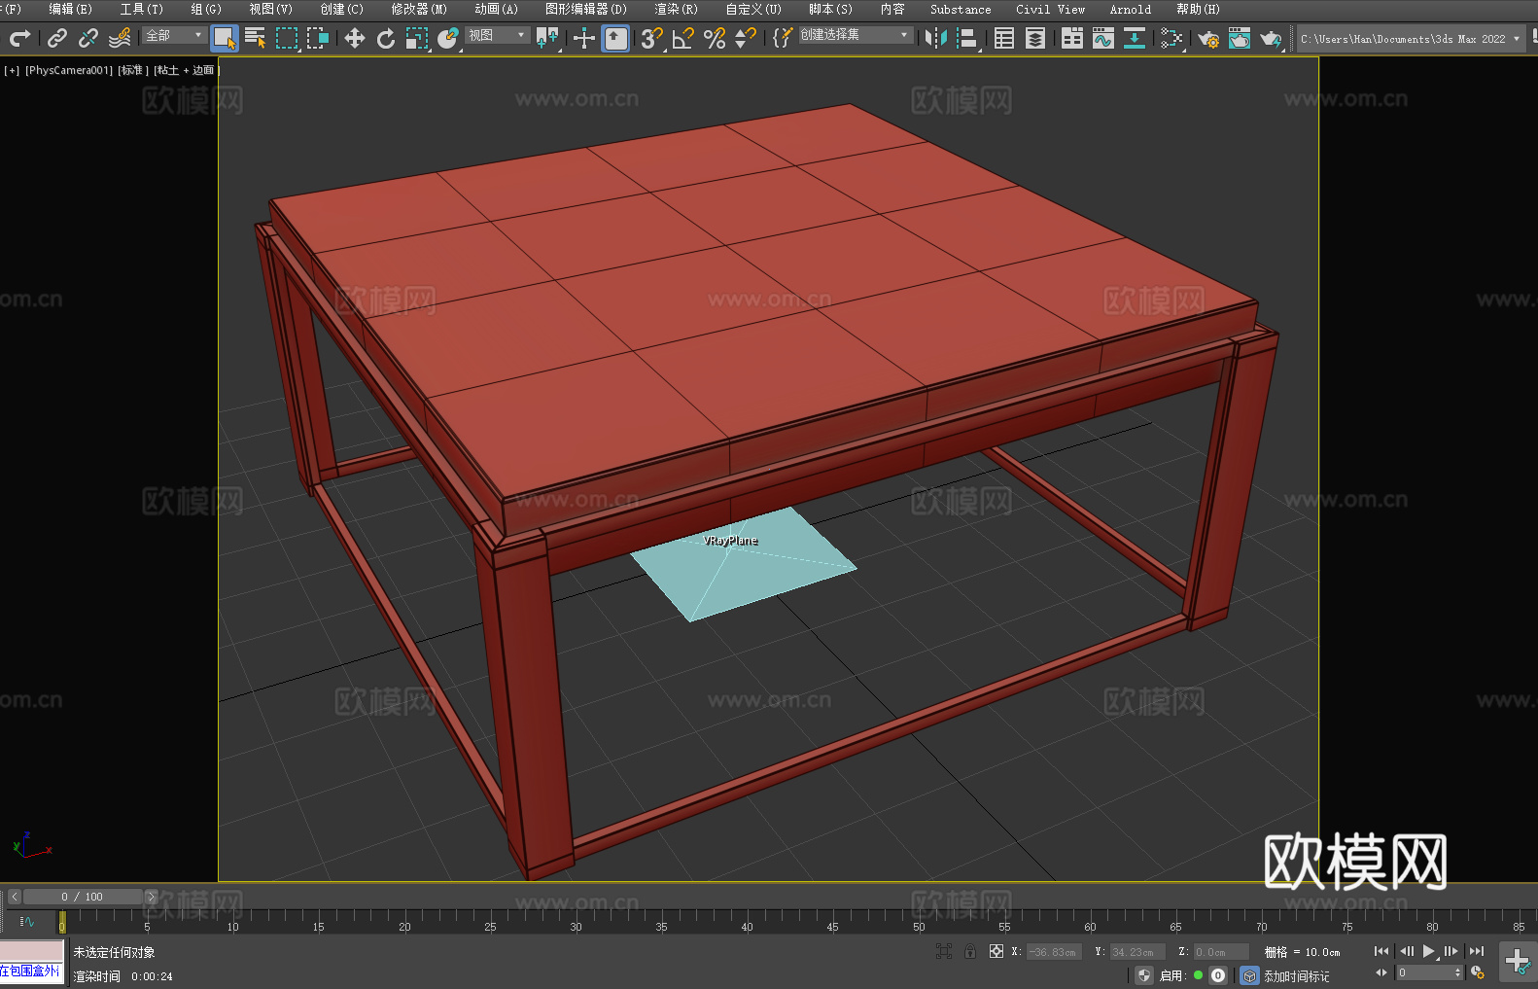Toggle the Spinner Snap button

[746, 38]
